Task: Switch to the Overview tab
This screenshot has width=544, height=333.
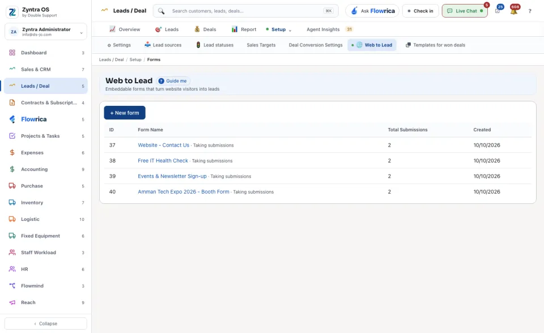Action: [x=125, y=29]
